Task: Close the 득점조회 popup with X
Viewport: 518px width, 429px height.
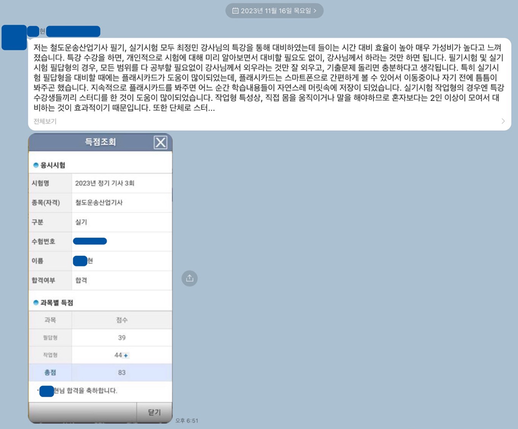Action: [161, 143]
